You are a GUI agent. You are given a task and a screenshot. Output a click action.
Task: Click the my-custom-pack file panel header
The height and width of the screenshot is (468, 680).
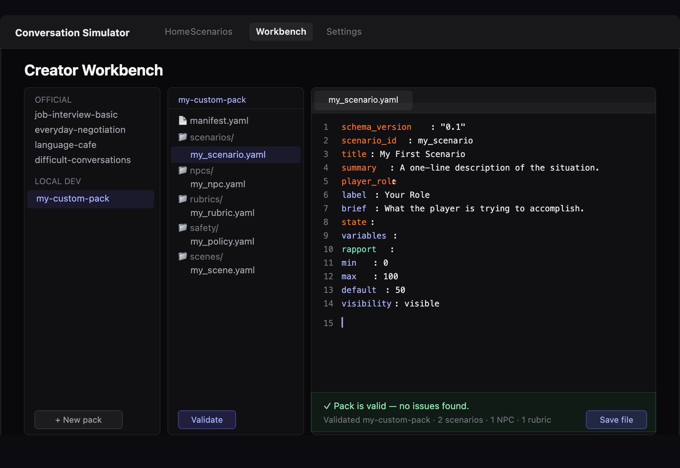[x=212, y=100]
